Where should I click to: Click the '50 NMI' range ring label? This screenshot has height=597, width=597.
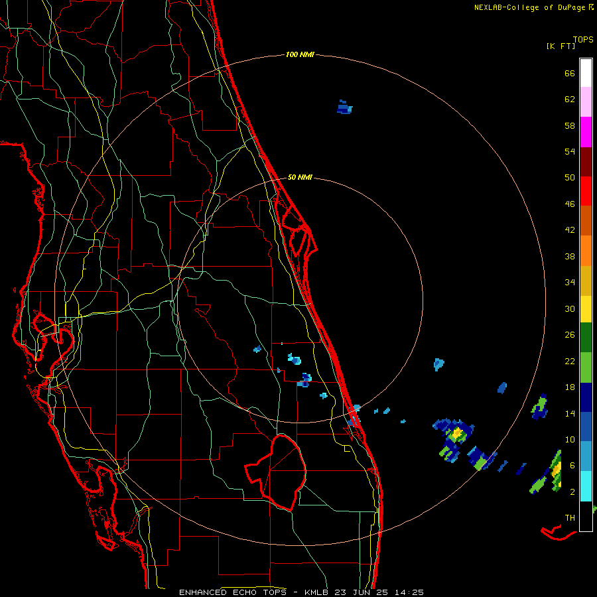300,177
